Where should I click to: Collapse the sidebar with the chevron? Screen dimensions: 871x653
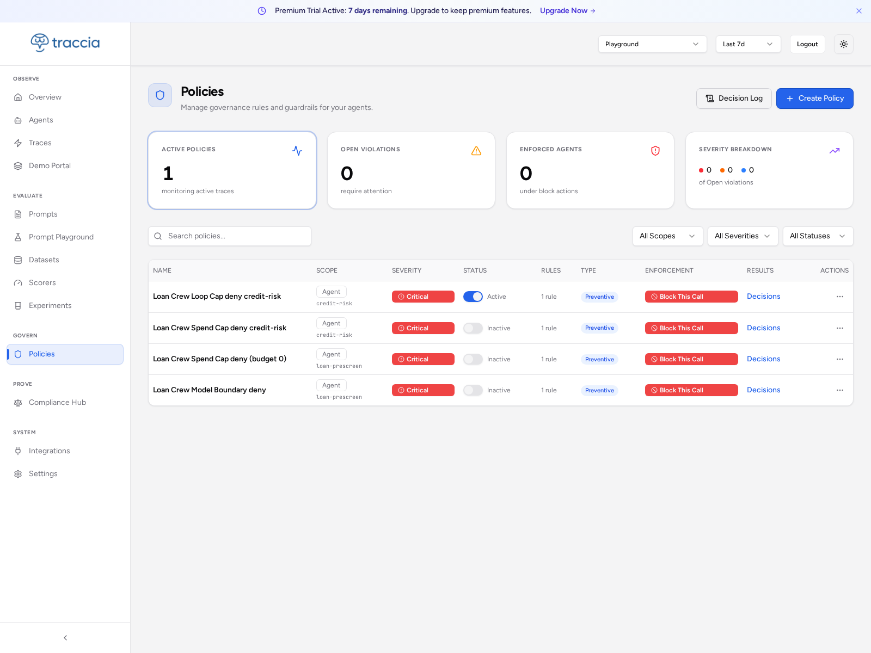[x=65, y=638]
